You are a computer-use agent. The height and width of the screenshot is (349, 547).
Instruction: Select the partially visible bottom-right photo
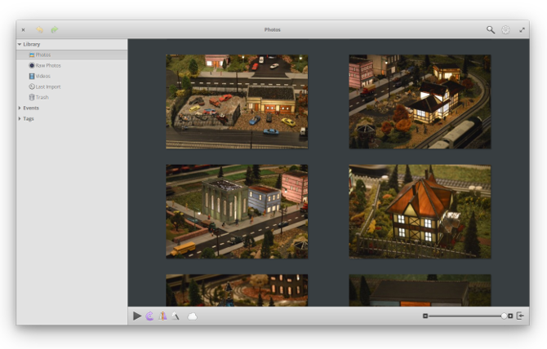coord(420,290)
